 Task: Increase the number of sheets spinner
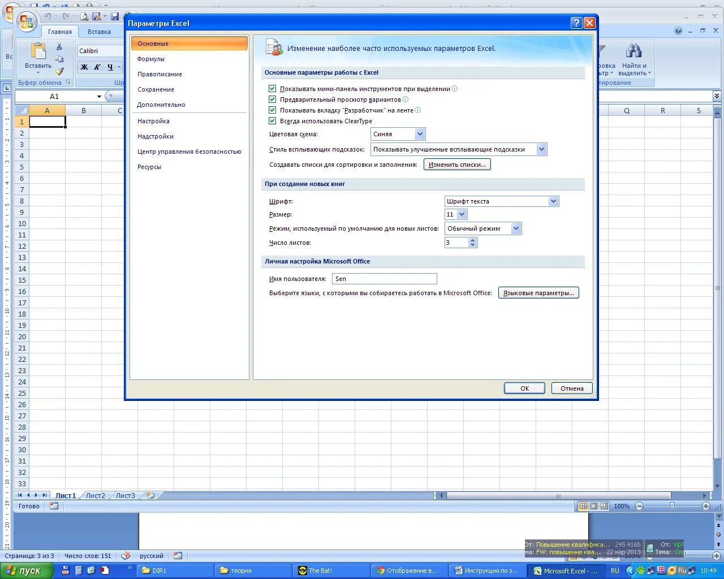pyautogui.click(x=473, y=240)
